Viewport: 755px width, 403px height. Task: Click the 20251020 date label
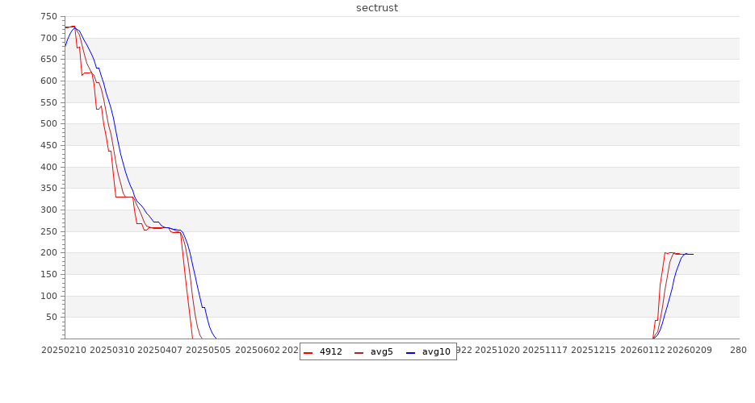(498, 350)
